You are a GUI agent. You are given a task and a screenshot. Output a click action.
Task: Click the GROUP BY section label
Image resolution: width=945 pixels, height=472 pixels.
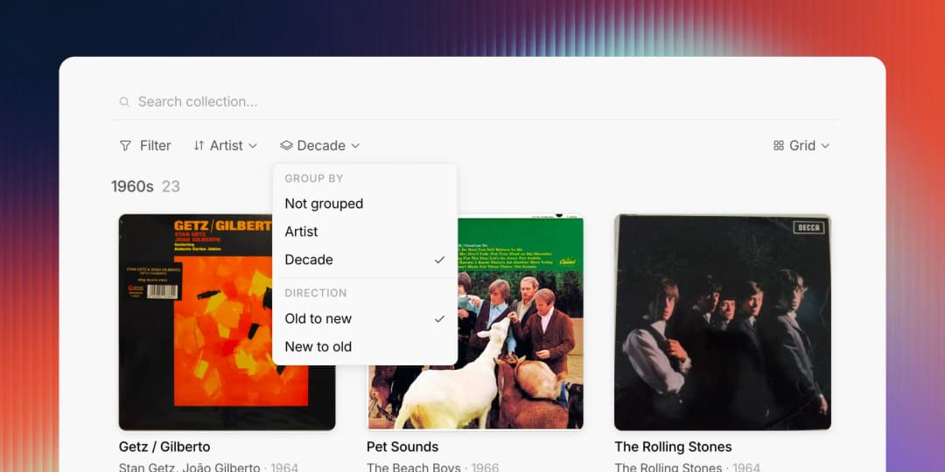point(314,178)
